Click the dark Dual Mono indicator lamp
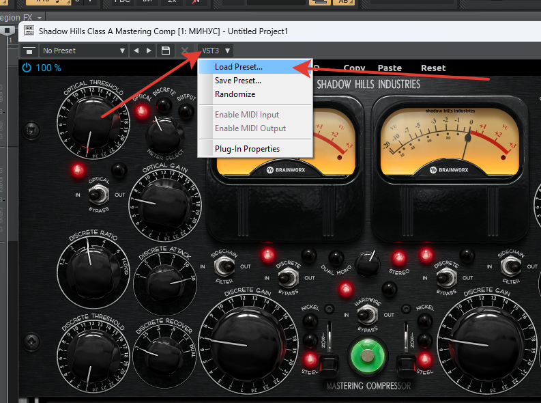541x403 pixels. pos(336,258)
